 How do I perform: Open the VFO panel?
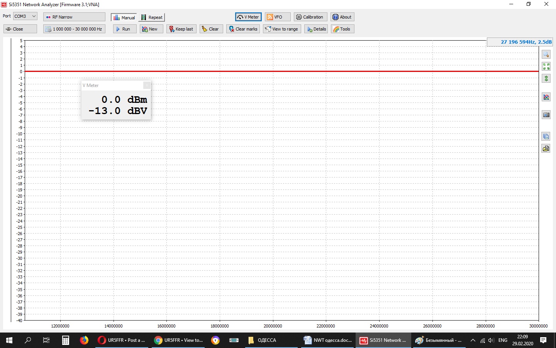277,17
